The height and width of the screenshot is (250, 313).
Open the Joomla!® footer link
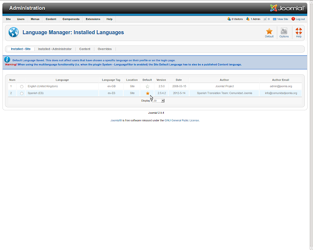pyautogui.click(x=116, y=121)
